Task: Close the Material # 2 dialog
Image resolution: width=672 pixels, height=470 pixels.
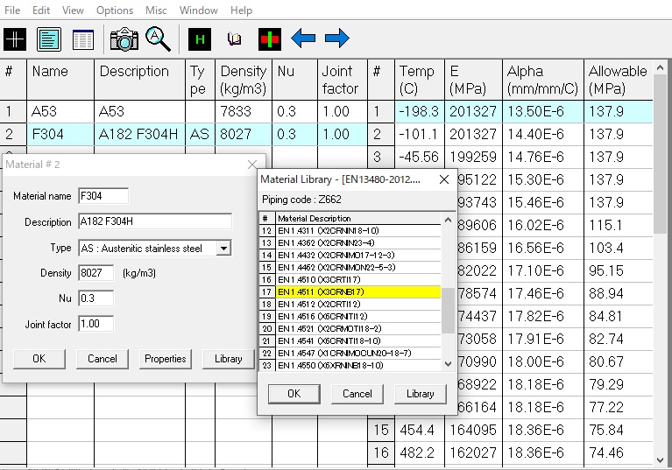Action: pos(252,165)
